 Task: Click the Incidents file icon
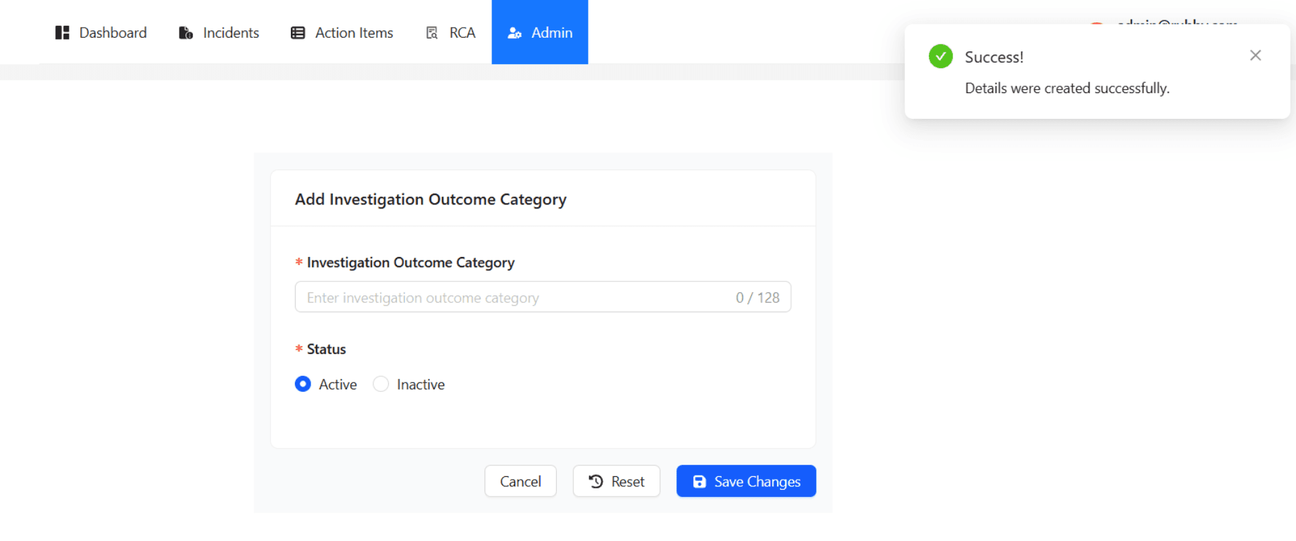186,33
